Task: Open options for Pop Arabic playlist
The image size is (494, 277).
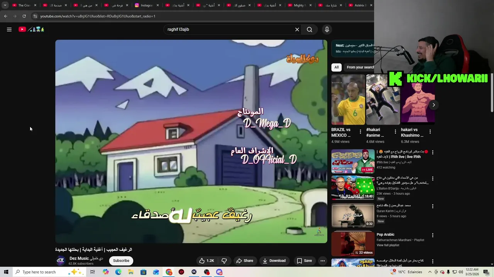Action: [433, 235]
